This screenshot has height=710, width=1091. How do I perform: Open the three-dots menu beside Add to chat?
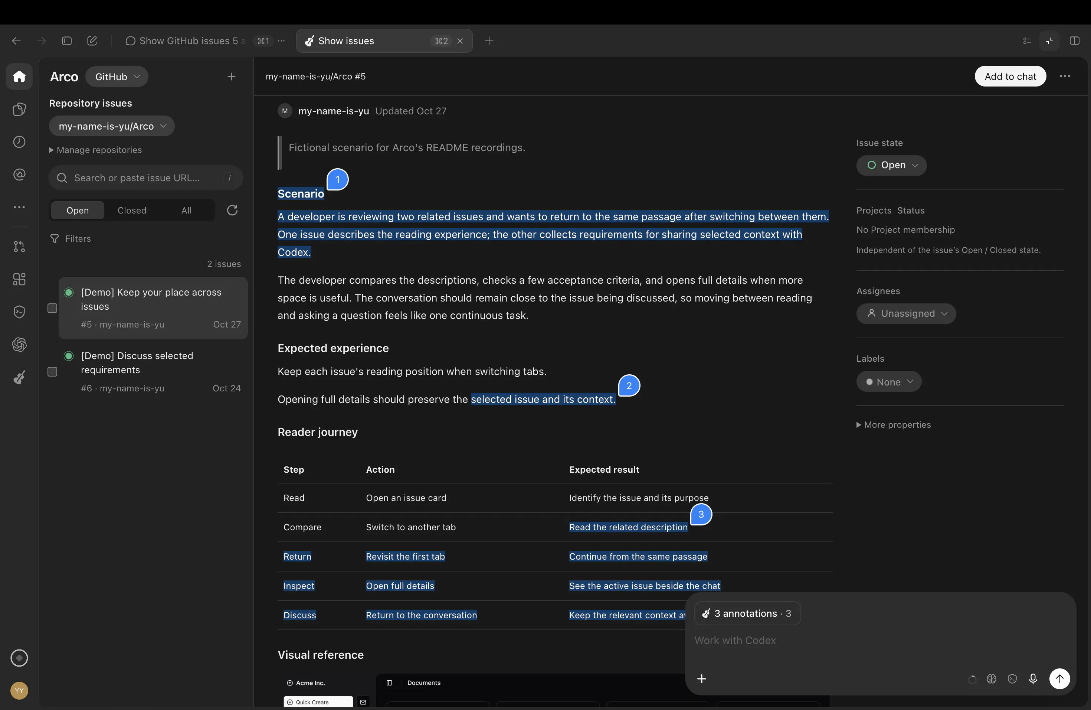coord(1065,76)
